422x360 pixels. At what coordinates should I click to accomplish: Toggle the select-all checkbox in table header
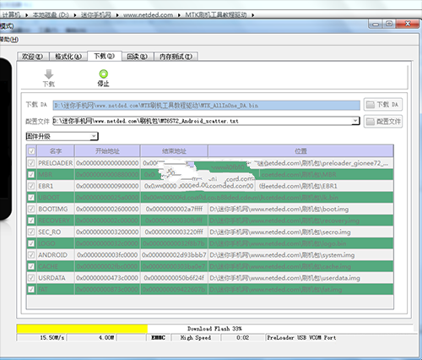point(31,151)
